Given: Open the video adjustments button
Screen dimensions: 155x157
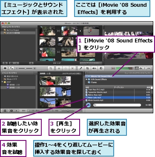Looking at the screenshot, I should [101, 68].
